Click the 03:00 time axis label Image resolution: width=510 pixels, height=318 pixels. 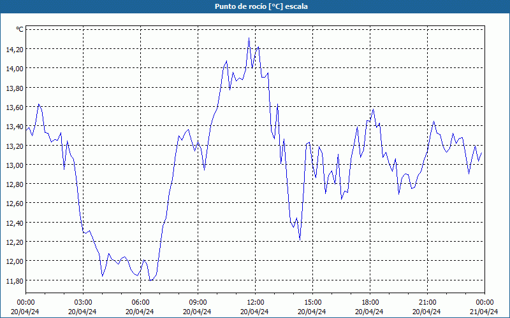click(x=84, y=303)
